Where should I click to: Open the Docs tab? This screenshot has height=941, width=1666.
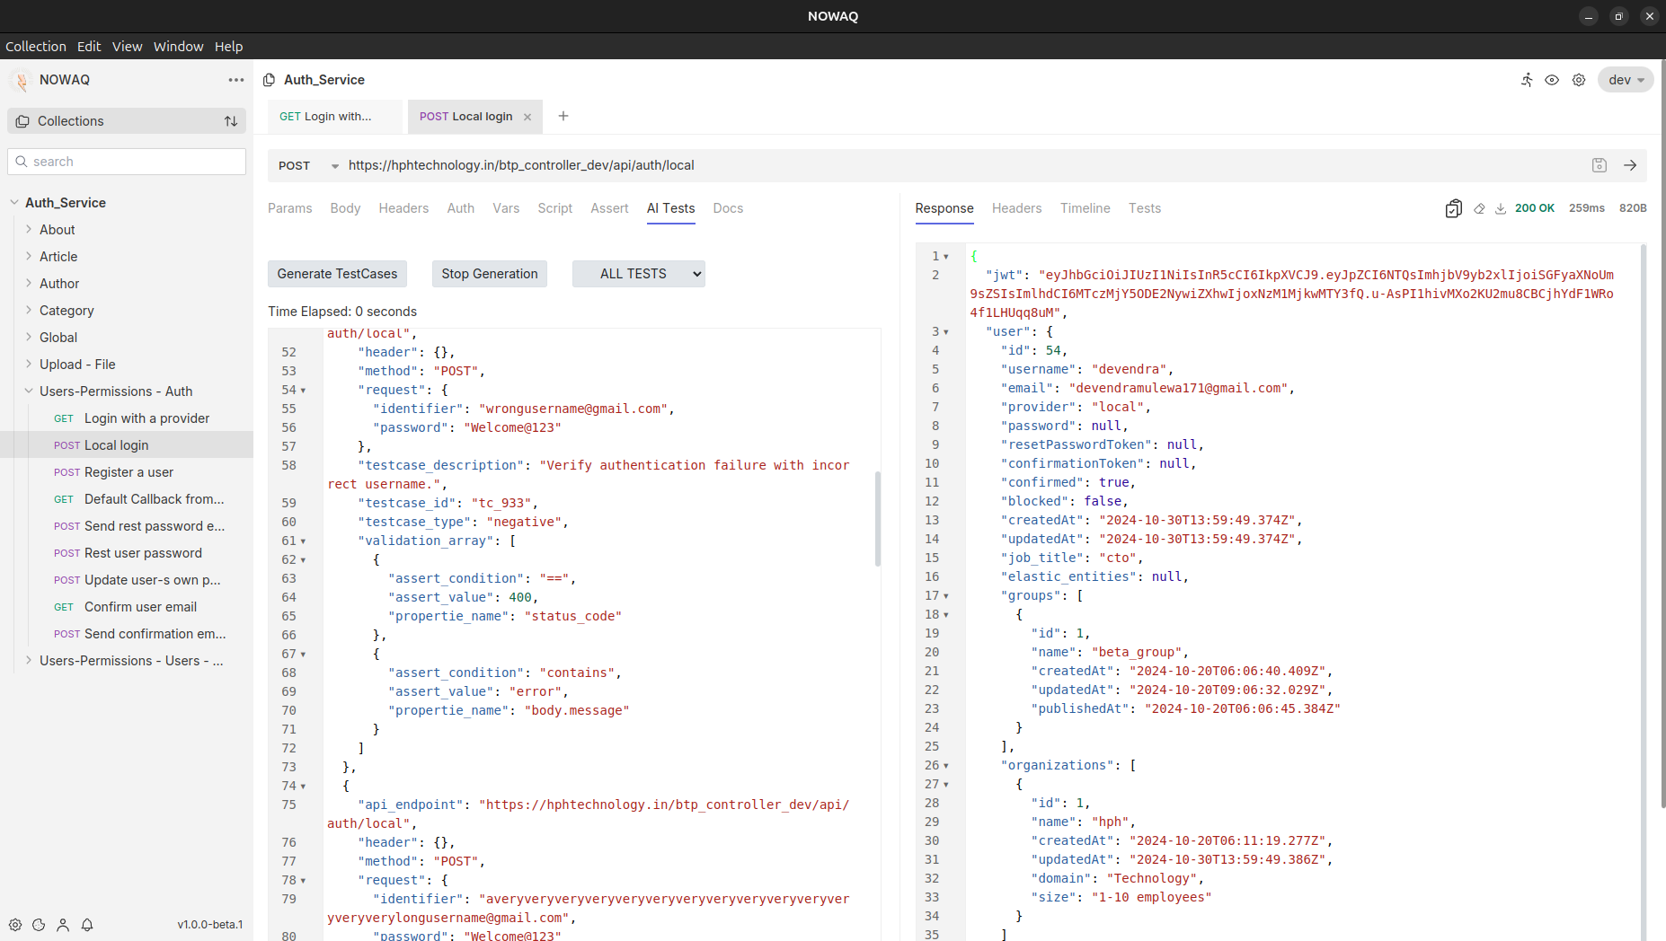tap(728, 208)
